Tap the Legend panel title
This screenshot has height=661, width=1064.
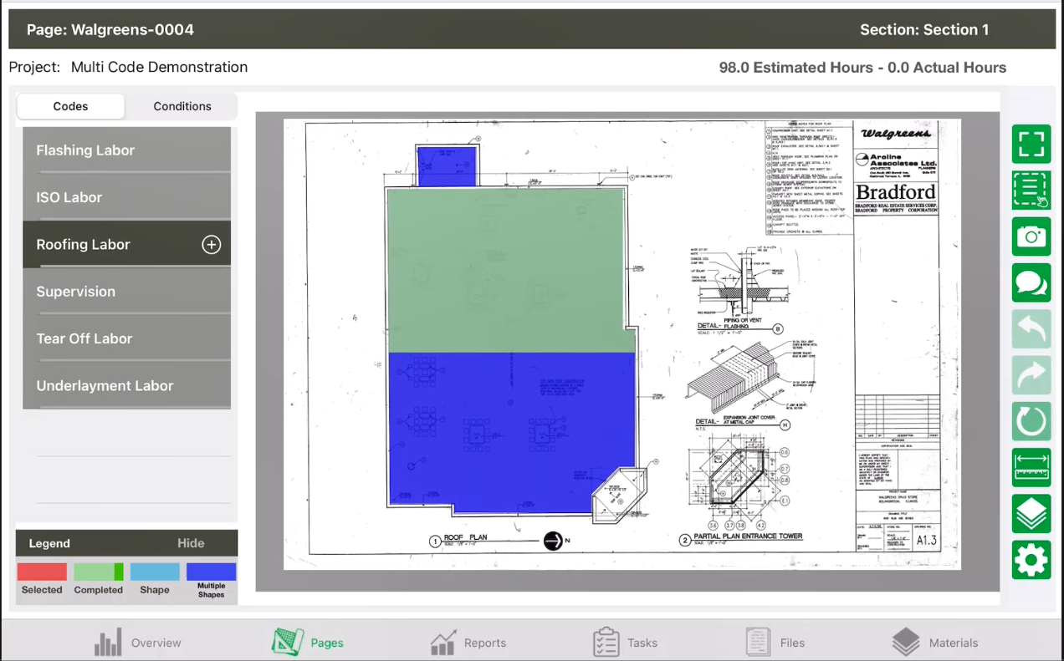coord(49,543)
